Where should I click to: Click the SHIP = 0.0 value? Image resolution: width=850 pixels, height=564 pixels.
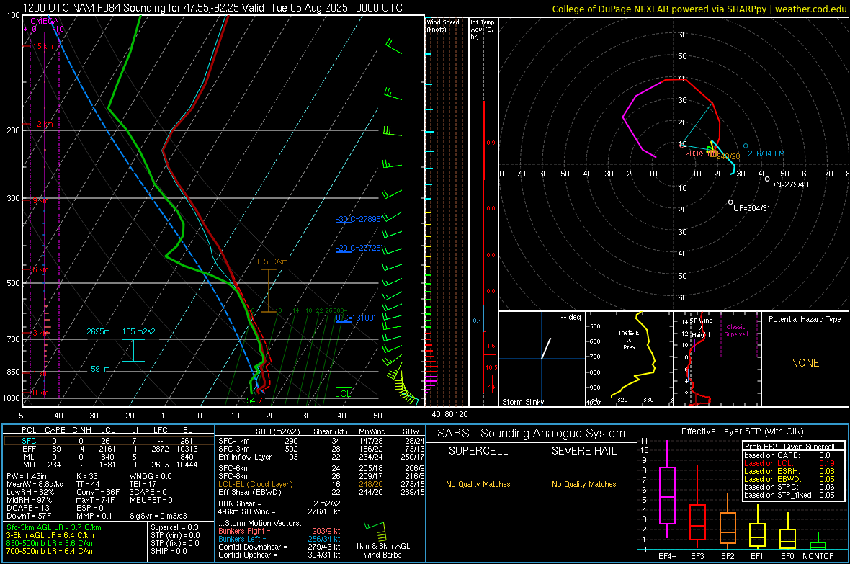(169, 551)
